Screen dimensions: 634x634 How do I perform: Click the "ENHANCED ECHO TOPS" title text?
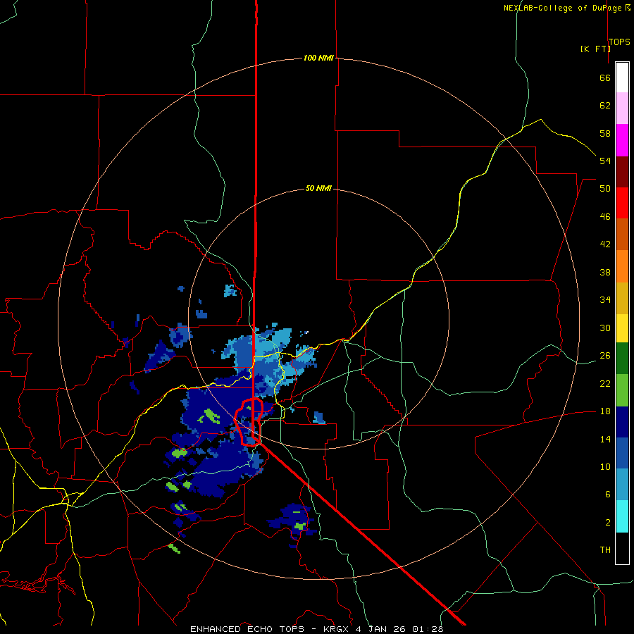(x=247, y=629)
